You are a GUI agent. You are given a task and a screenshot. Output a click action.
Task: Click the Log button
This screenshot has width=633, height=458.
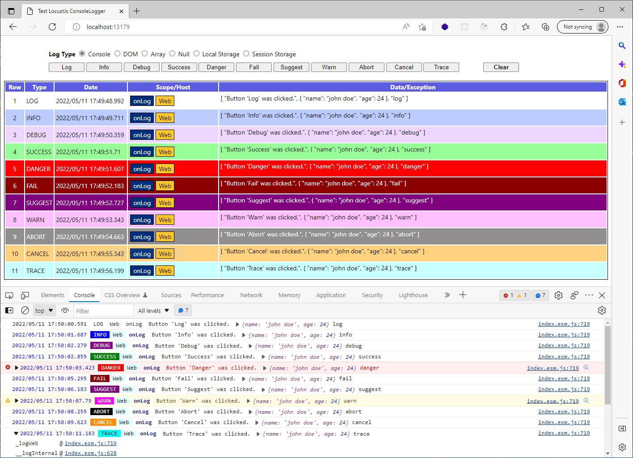click(x=67, y=67)
